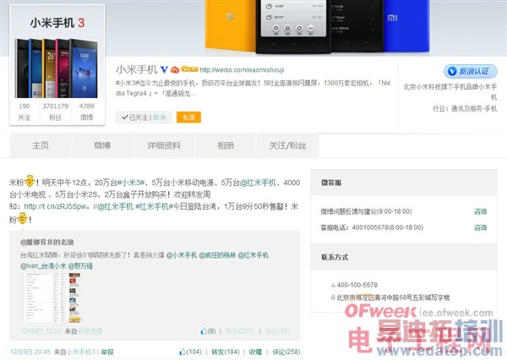Click the 微客服 panel header
This screenshot has height=360, width=507.
[404, 183]
